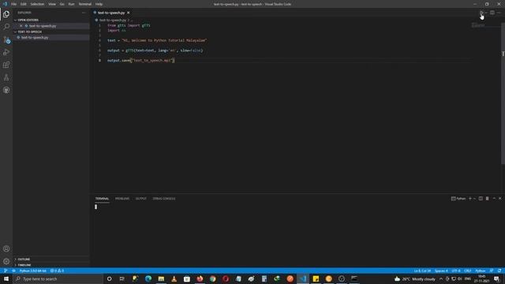Change end of line sequence CRLF
This screenshot has height=284, width=505.
point(468,271)
